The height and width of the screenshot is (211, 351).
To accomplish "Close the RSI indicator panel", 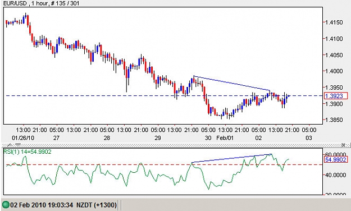I will [343, 145].
